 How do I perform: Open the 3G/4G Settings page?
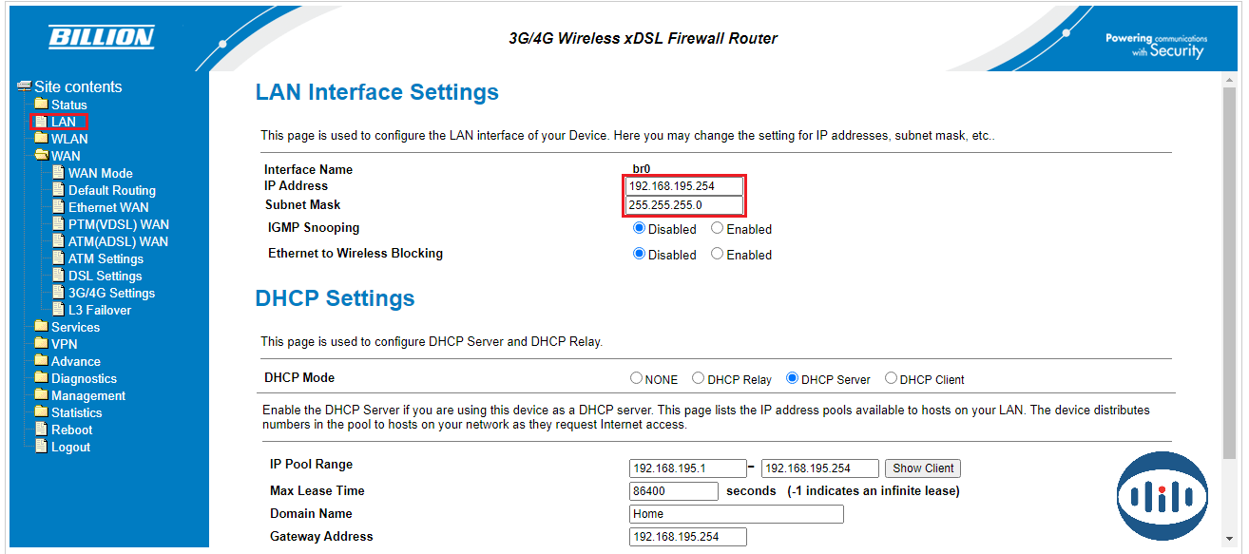pos(110,293)
